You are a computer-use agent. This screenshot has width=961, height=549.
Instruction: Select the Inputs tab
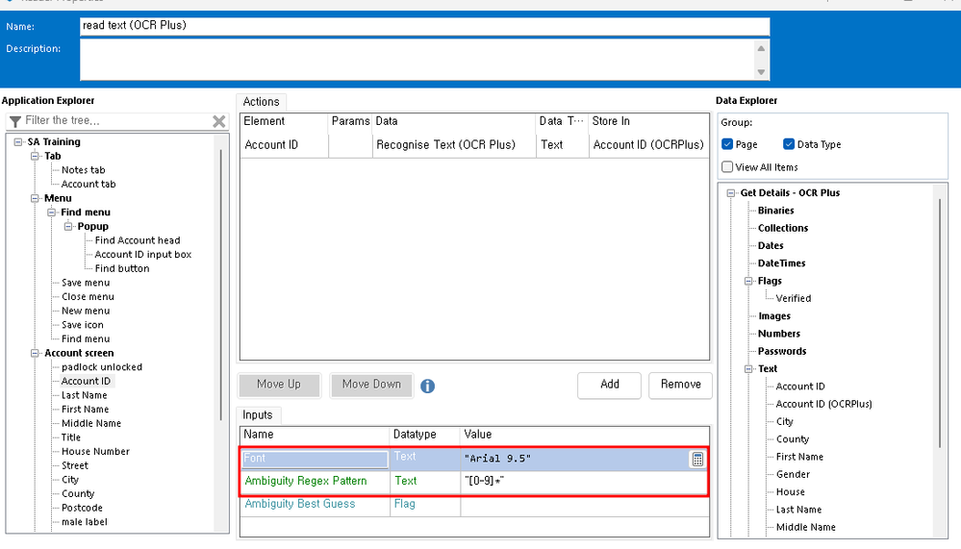coord(257,415)
